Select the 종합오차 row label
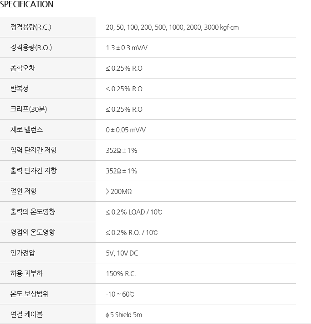Screen dimensions: 311x324 pyautogui.click(x=23, y=68)
